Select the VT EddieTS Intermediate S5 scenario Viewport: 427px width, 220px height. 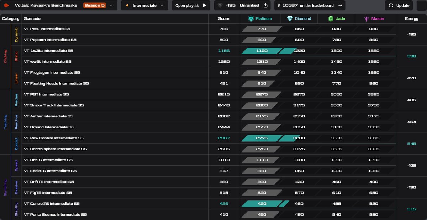coord(50,171)
